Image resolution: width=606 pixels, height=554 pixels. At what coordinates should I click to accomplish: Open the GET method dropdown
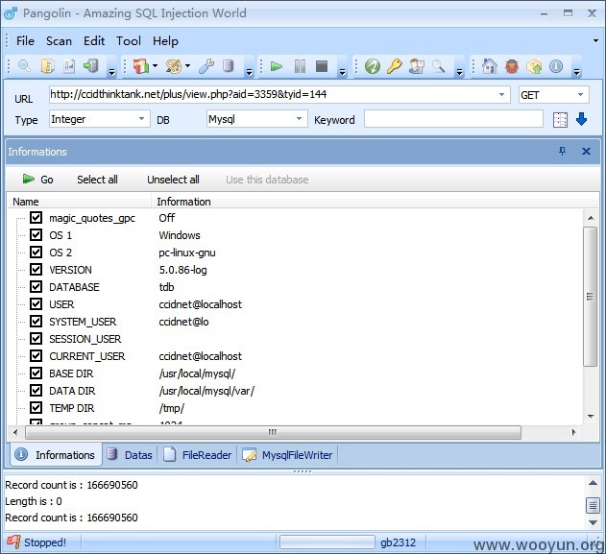click(580, 95)
